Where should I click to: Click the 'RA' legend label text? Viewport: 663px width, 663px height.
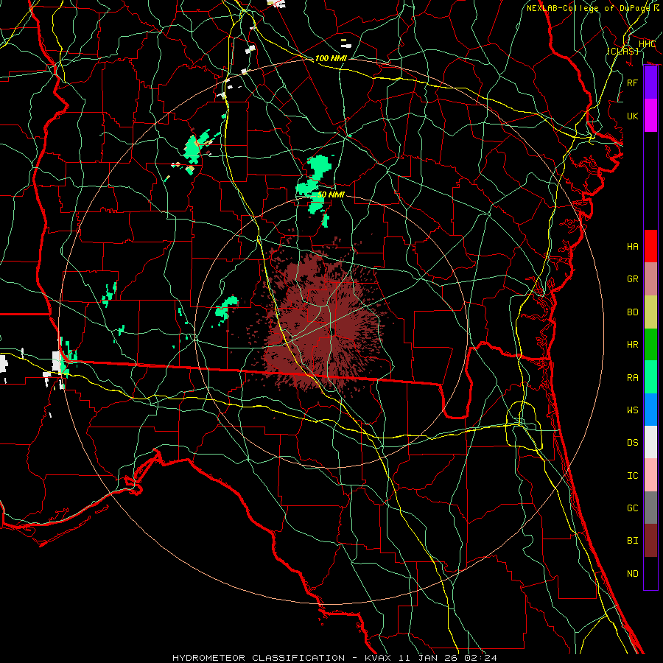coord(632,378)
